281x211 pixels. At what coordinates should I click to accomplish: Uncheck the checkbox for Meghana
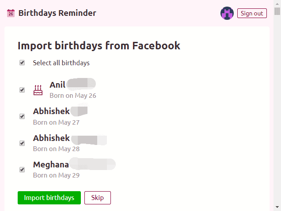pyautogui.click(x=22, y=170)
